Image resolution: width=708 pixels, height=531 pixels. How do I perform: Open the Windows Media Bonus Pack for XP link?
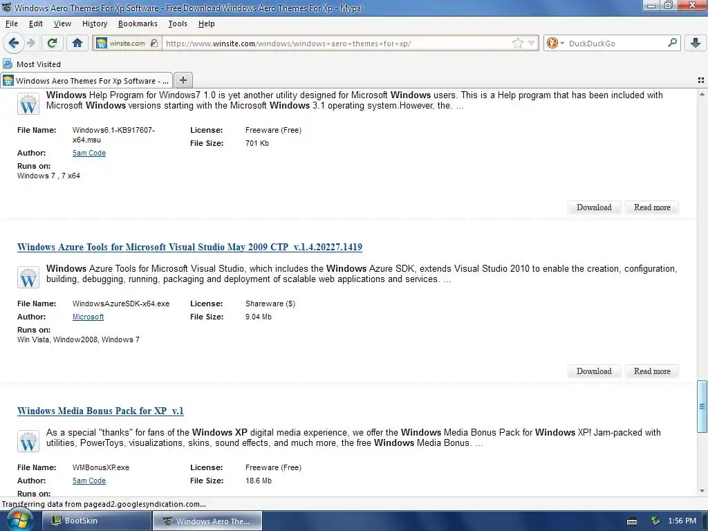tap(100, 411)
